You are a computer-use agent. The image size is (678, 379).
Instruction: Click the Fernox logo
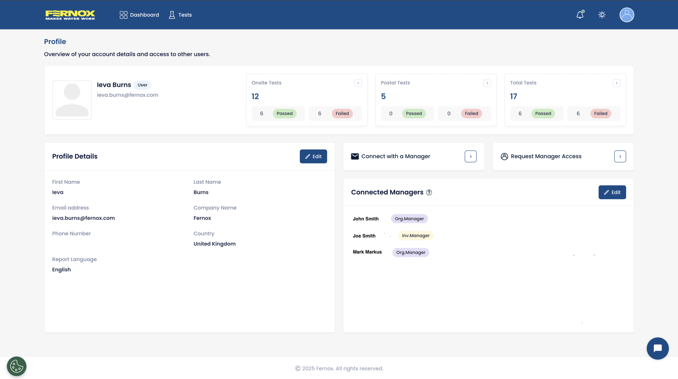pos(70,15)
